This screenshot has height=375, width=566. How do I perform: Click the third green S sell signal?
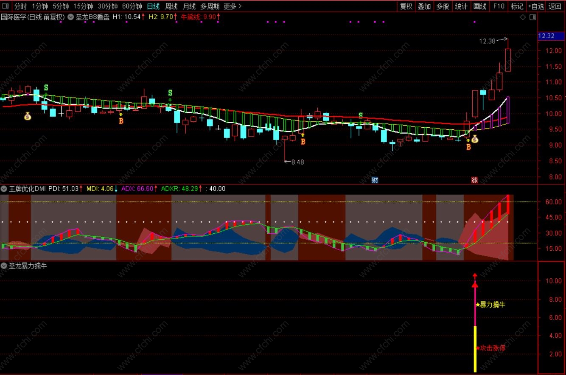coord(361,115)
